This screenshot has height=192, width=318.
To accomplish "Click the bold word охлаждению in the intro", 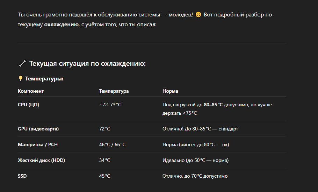I will [x=62, y=24].
